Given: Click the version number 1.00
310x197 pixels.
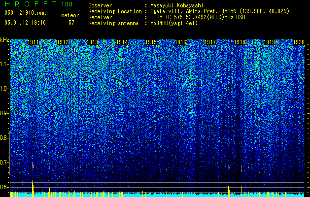Looking at the screenshot, I should pyautogui.click(x=67, y=4).
